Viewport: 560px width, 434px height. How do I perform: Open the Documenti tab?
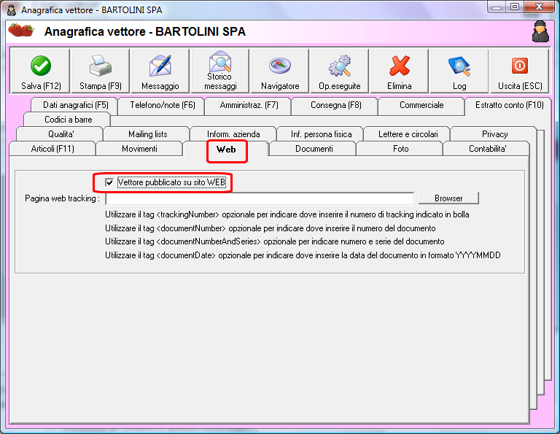(314, 149)
